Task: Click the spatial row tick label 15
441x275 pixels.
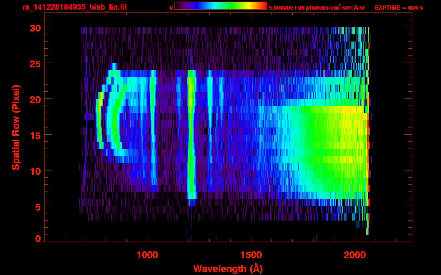Action: tap(35, 135)
